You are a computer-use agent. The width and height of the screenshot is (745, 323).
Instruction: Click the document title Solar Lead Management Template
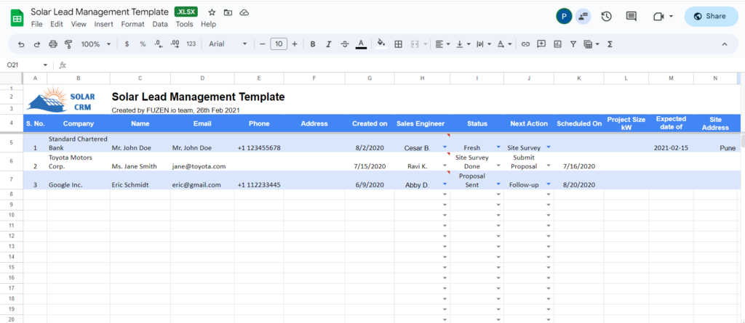coord(99,12)
